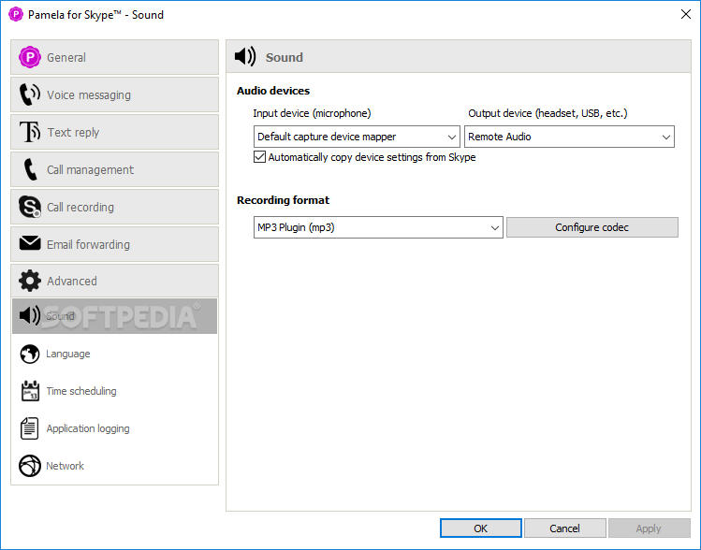Show Email forwarding settings

(x=114, y=244)
